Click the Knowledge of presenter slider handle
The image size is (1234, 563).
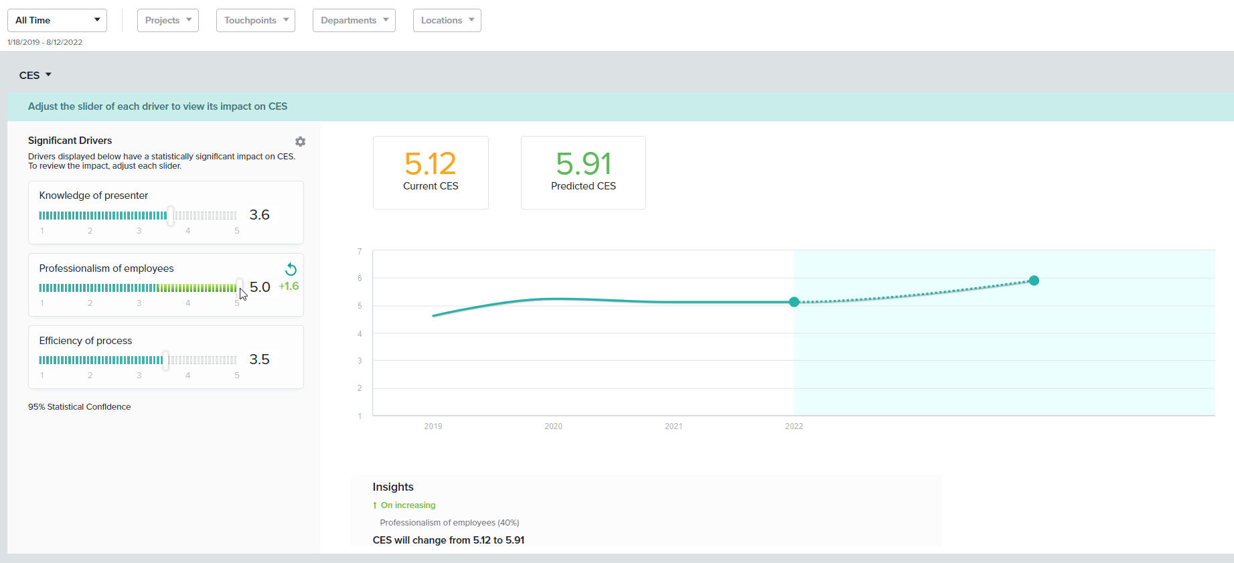point(171,216)
